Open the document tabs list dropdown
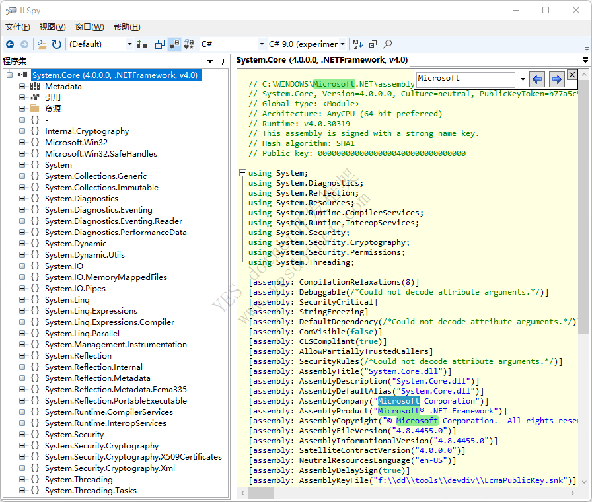592x502 pixels. point(585,60)
